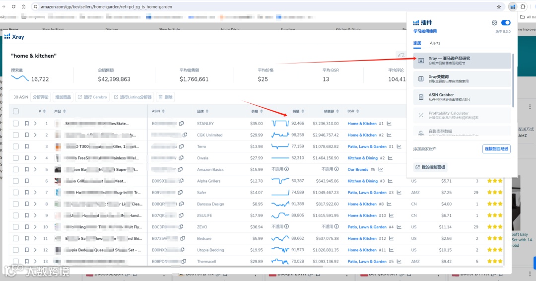Click 学习如何使用 link

(x=425, y=31)
